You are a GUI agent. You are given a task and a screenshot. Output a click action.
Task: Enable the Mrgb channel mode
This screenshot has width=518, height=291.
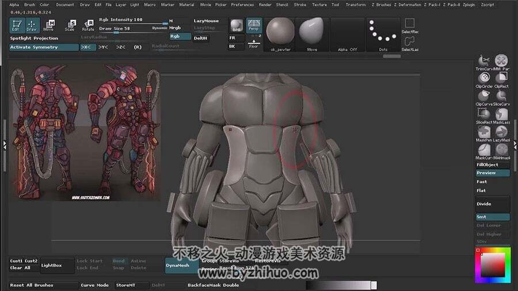[x=175, y=28]
